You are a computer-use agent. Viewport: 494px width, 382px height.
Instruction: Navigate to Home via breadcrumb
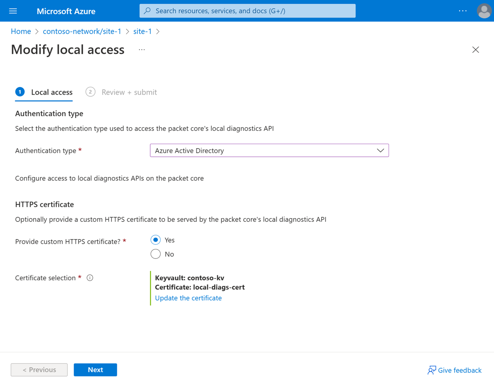[21, 31]
